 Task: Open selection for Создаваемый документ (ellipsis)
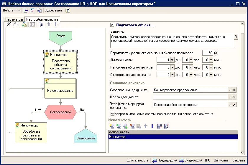(230, 90)
